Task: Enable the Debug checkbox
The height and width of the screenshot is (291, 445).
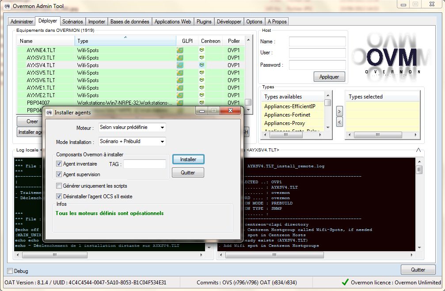Action: [x=10, y=271]
